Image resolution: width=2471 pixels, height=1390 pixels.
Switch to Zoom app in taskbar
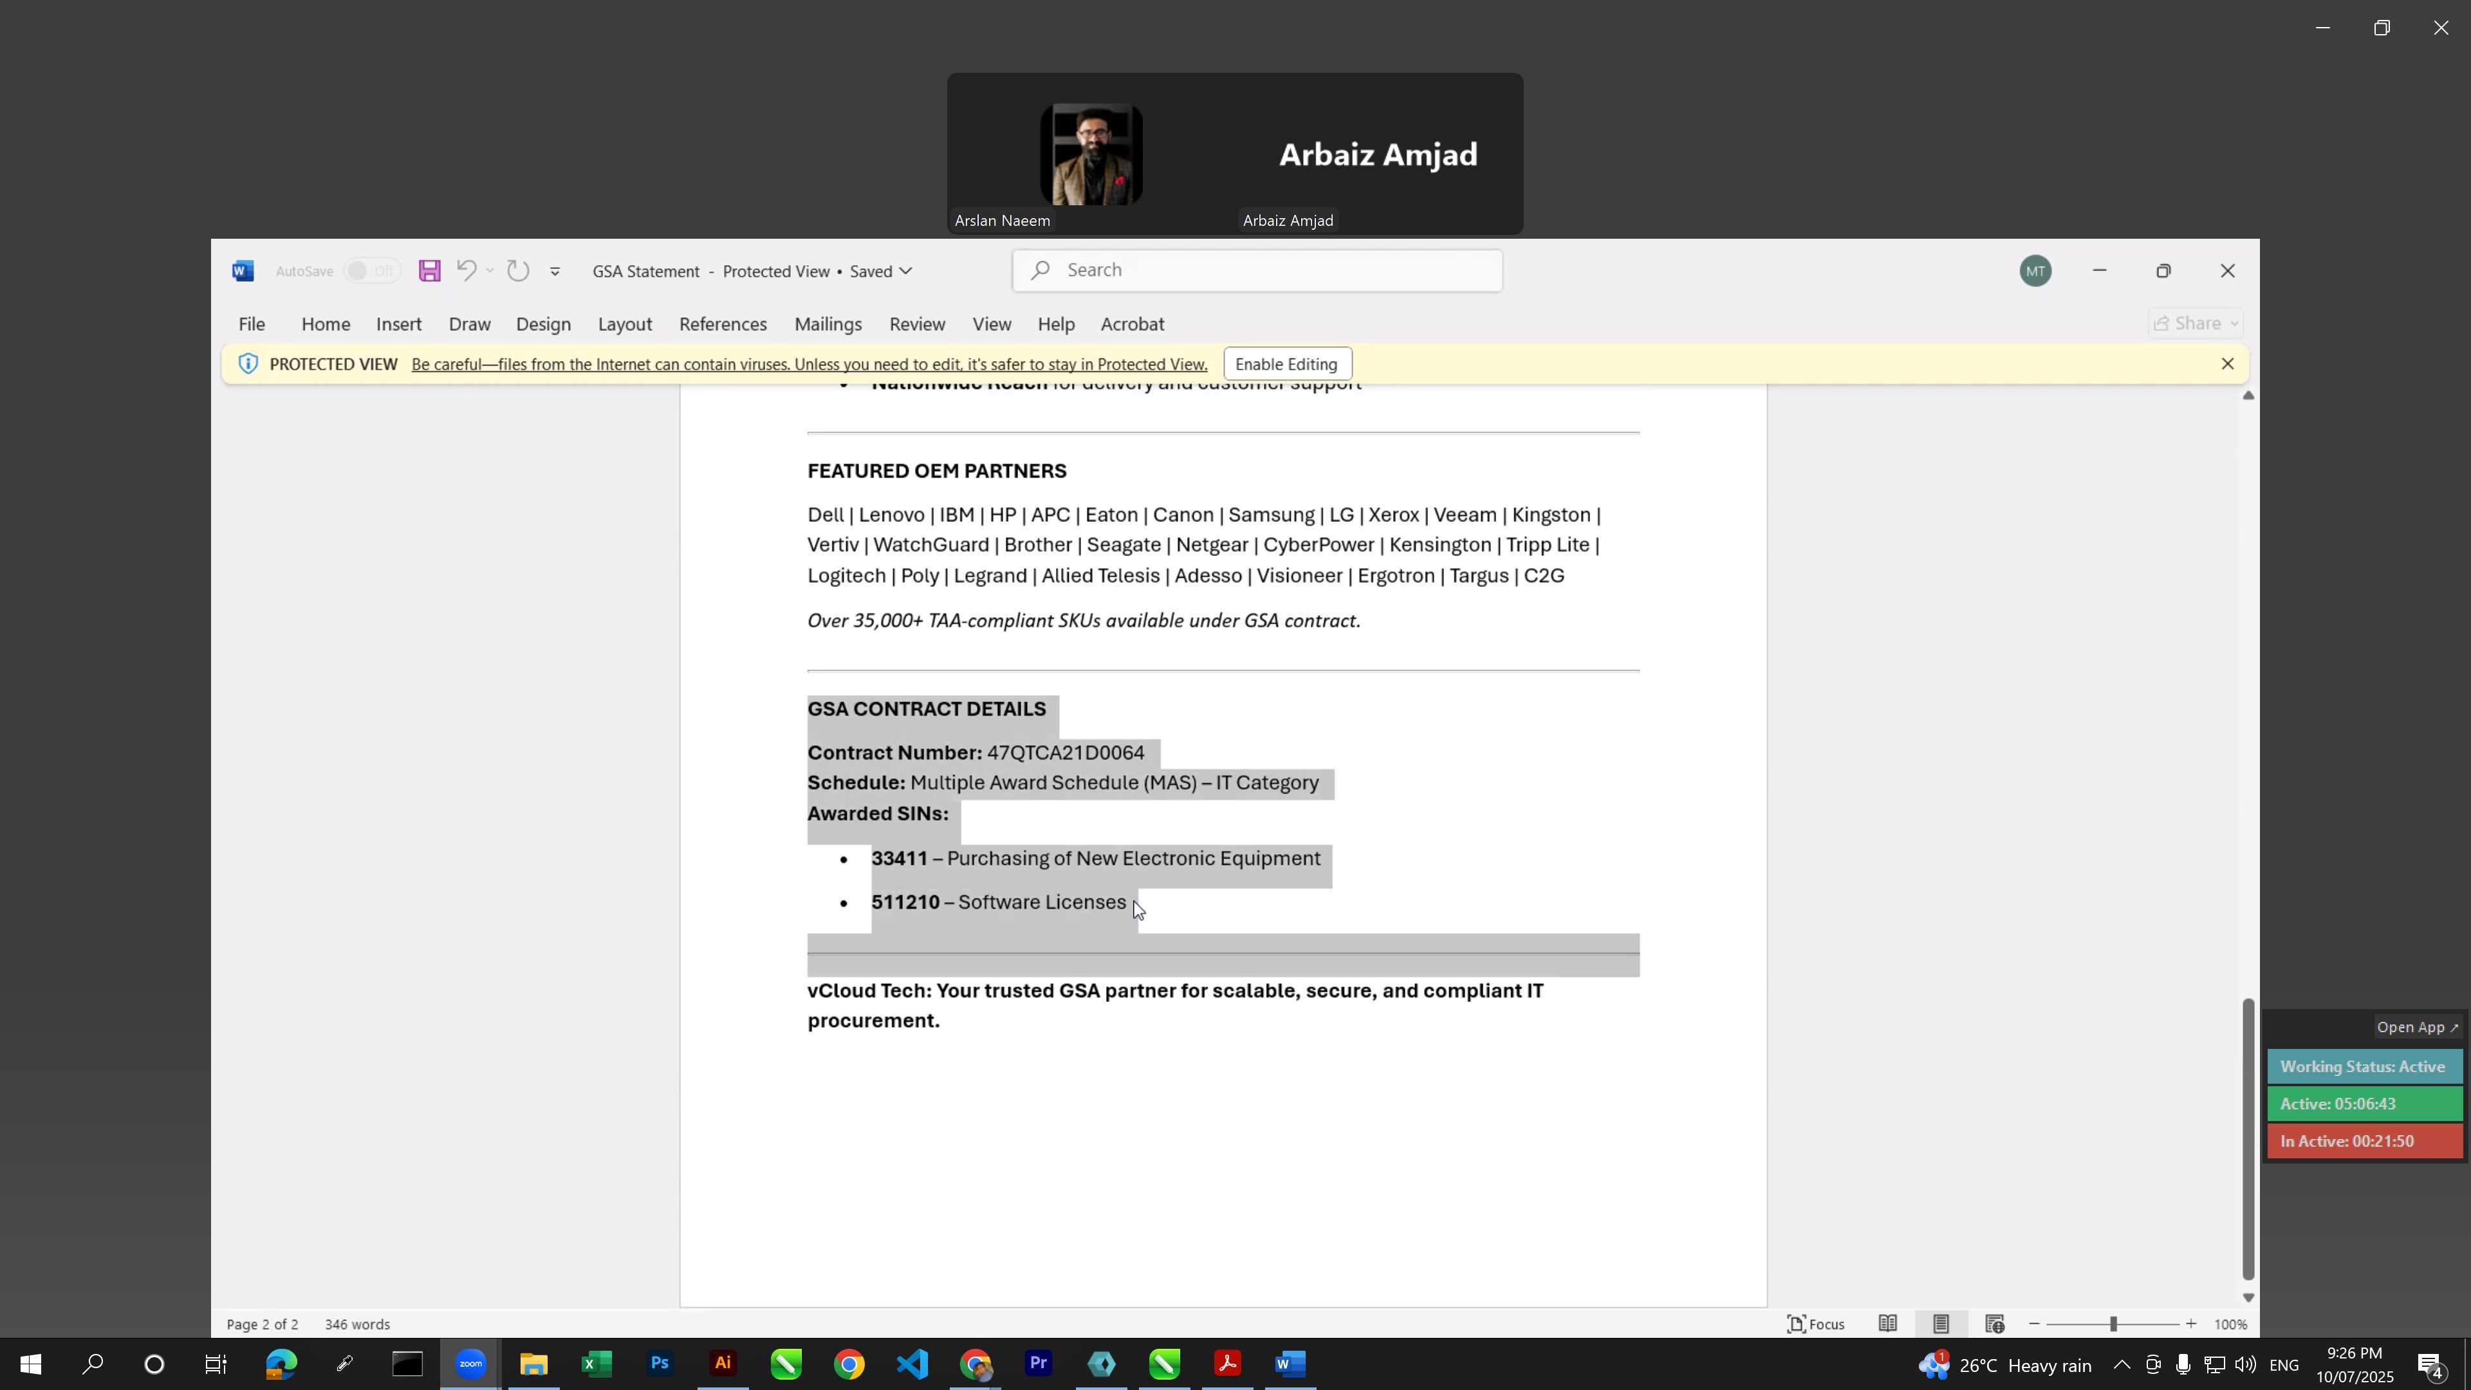(x=471, y=1365)
